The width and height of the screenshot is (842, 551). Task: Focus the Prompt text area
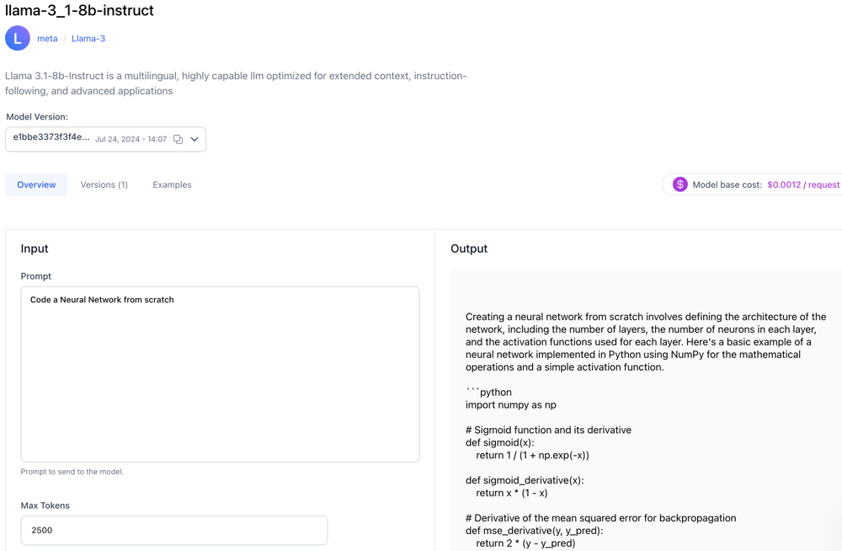click(220, 374)
